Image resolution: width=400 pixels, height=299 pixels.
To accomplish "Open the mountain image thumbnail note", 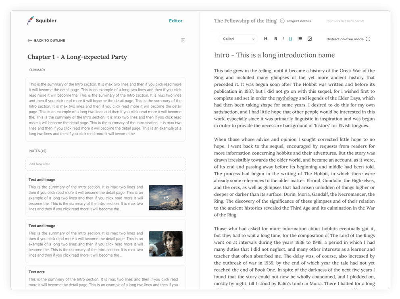I will [165, 197].
